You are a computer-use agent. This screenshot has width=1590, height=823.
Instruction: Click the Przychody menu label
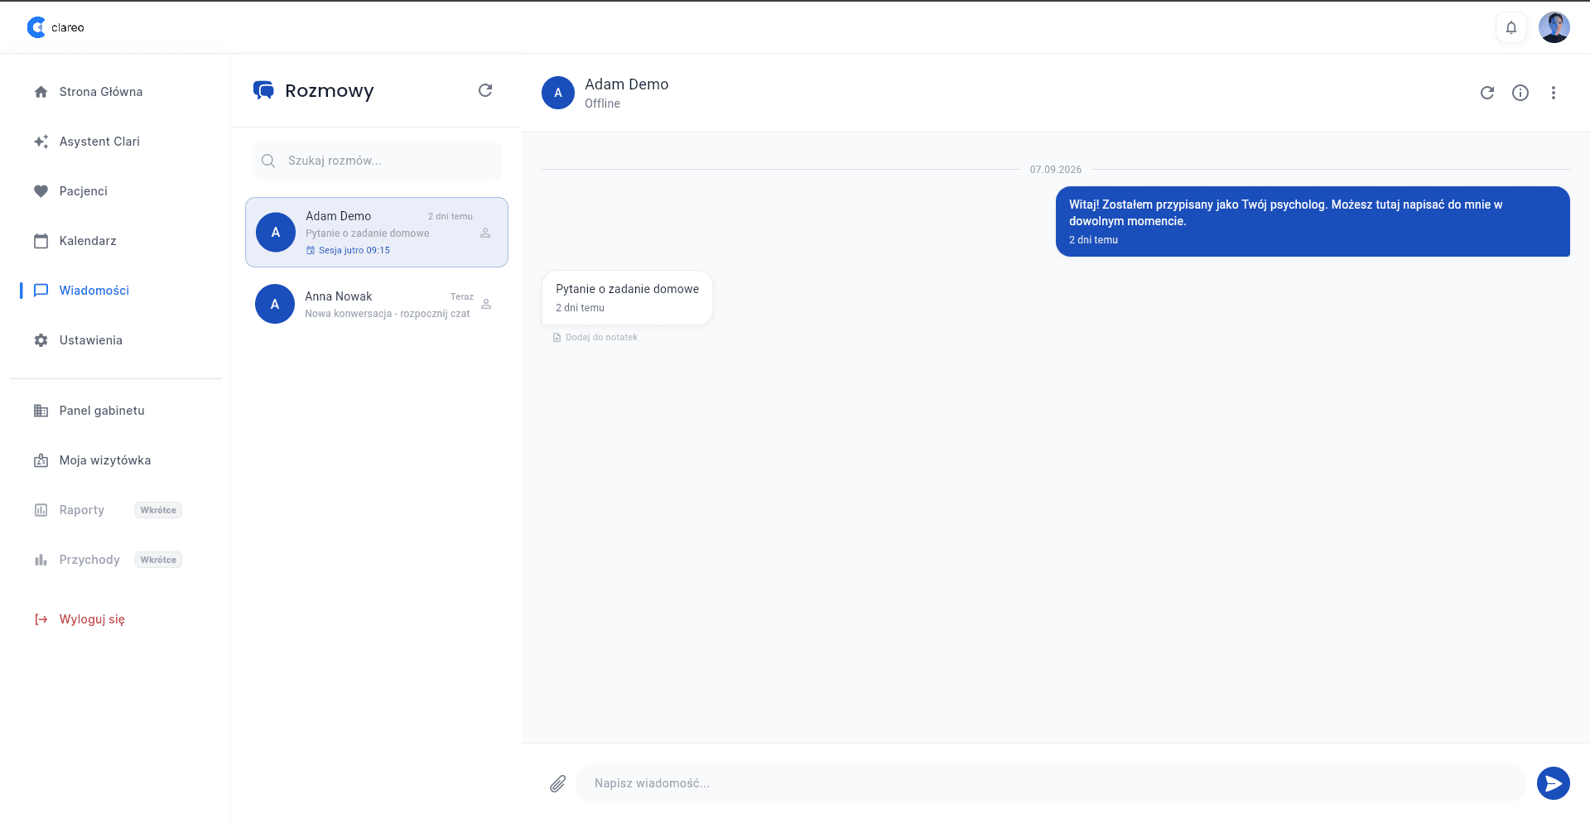[x=89, y=560]
